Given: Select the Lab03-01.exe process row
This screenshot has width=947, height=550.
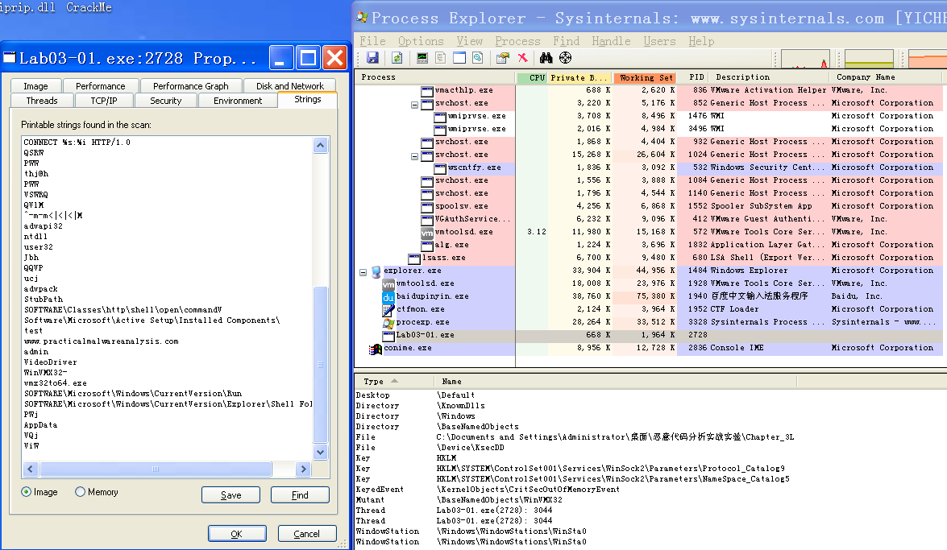Looking at the screenshot, I should click(x=650, y=335).
